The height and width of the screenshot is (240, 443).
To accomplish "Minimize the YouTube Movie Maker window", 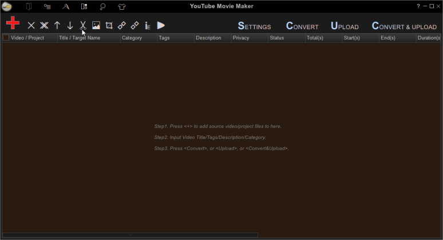I will coord(425,6).
